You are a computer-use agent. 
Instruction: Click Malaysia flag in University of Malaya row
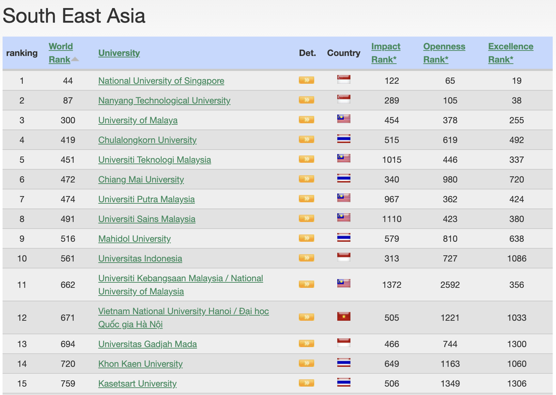click(x=343, y=119)
